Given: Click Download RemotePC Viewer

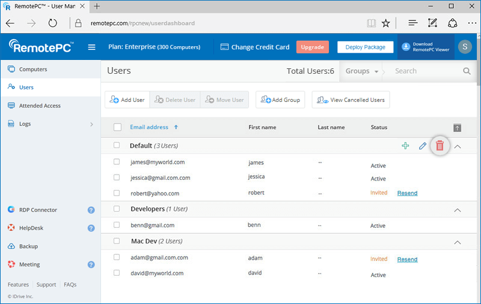Looking at the screenshot, I should (426, 47).
